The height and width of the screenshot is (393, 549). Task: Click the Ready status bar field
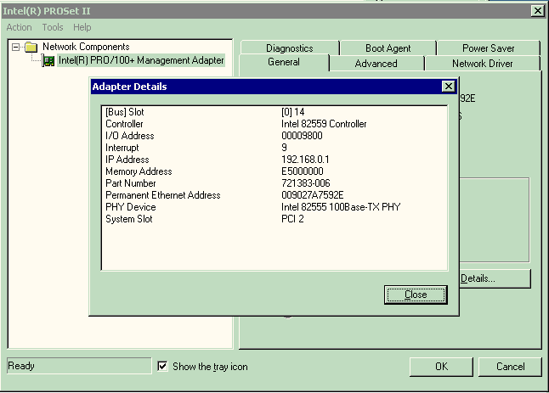(79, 366)
